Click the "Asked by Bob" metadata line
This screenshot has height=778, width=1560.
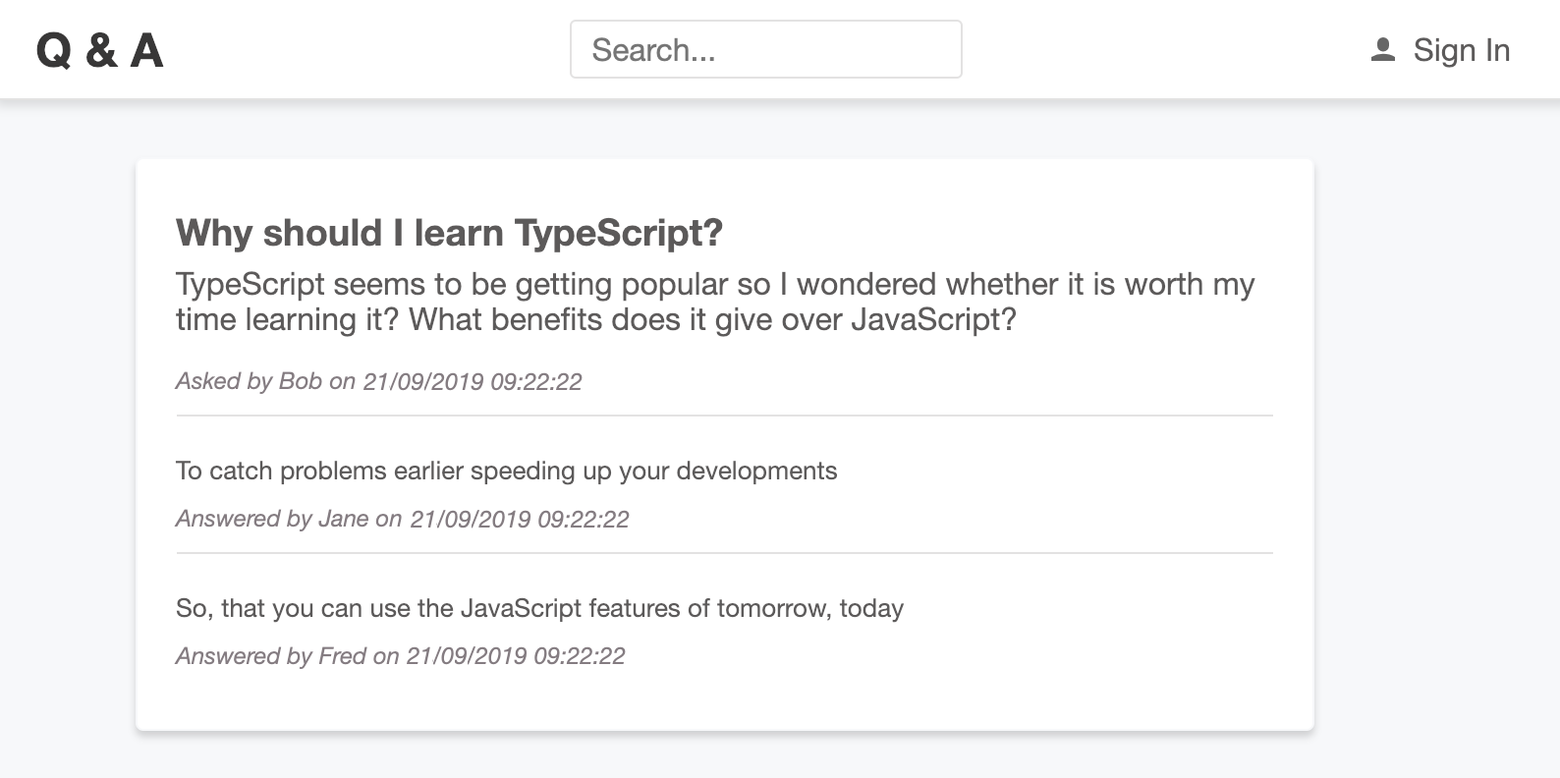point(378,381)
